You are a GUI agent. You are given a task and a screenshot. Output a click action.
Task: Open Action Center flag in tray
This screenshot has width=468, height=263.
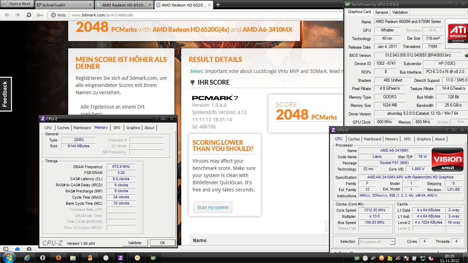pos(406,258)
